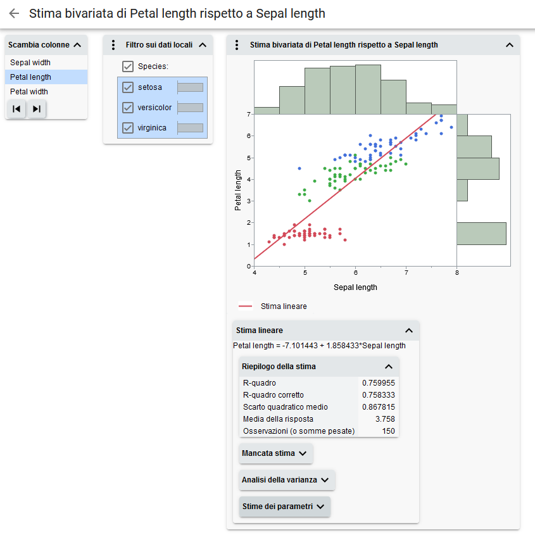Click the virginica color bar
Viewport: 535px width, 542px height.
point(190,128)
